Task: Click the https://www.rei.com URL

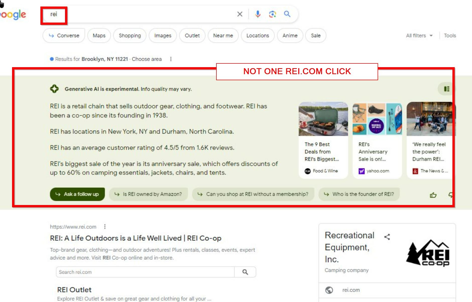Action: (73, 227)
